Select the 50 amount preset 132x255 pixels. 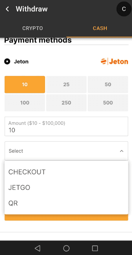pyautogui.click(x=108, y=84)
